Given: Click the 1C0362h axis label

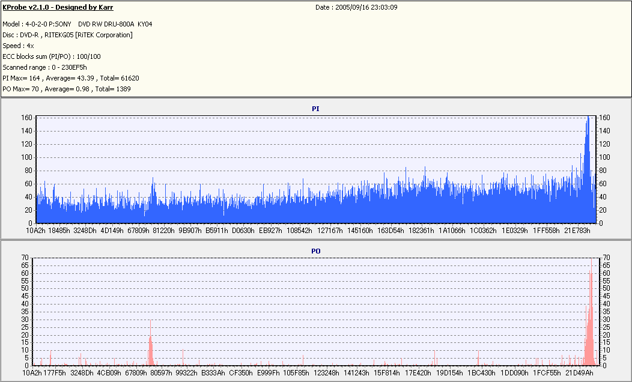Looking at the screenshot, I should click(483, 231).
